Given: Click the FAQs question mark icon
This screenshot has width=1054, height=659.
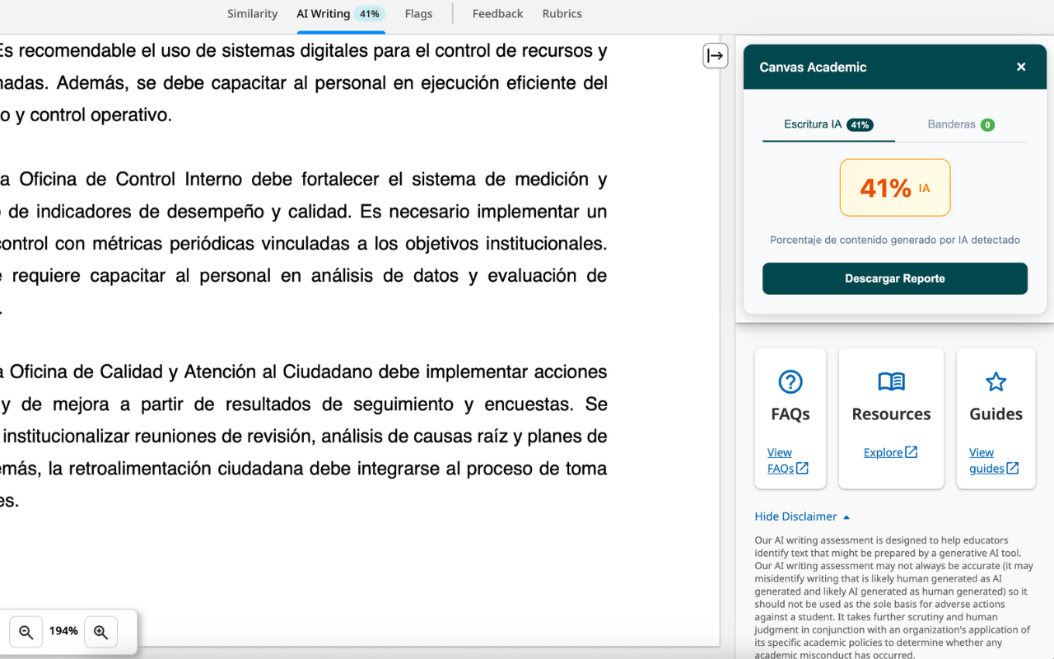Looking at the screenshot, I should (790, 381).
